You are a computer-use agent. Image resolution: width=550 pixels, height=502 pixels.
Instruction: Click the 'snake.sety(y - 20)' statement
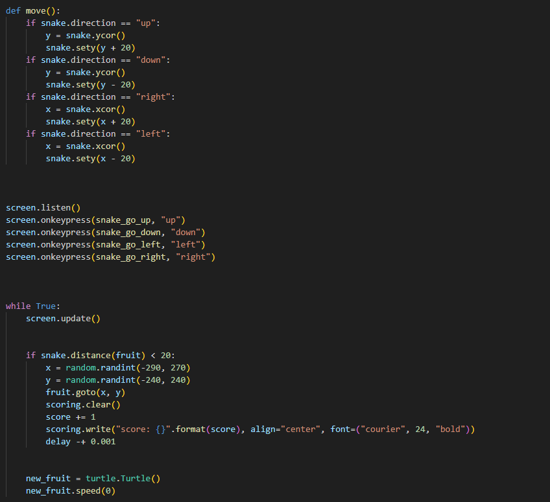(90, 84)
